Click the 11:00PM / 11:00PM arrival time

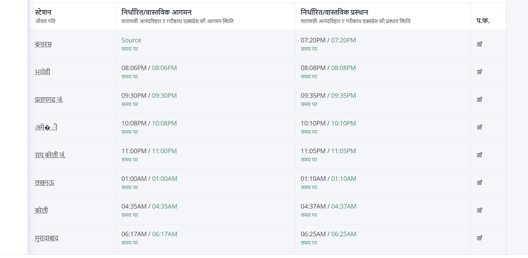click(149, 151)
